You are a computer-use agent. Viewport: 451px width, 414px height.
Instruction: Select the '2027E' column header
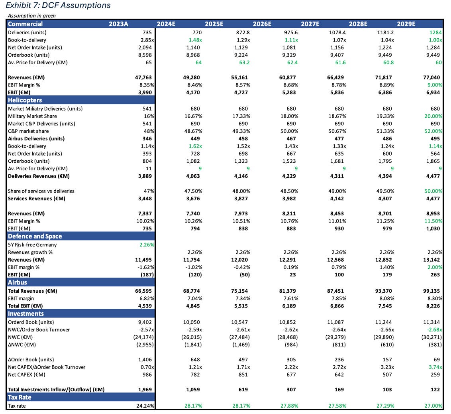click(x=310, y=24)
